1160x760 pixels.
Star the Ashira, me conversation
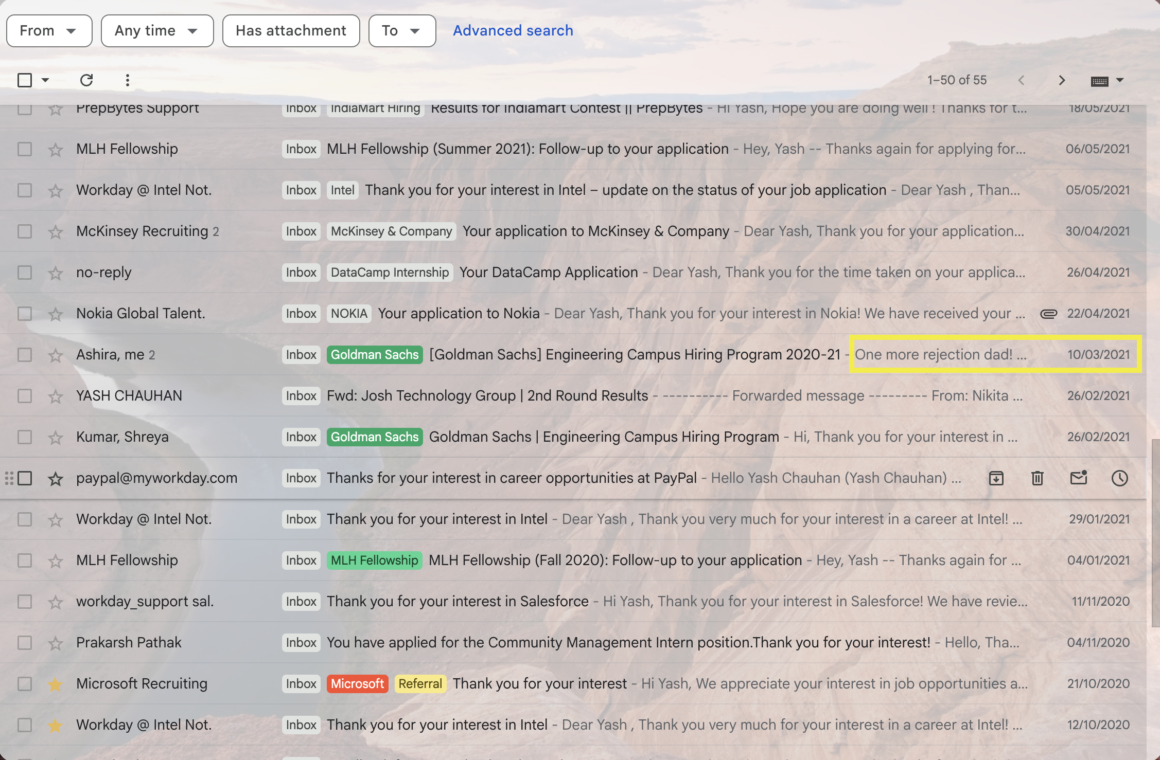coord(56,355)
